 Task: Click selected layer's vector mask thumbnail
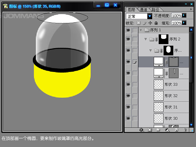[174, 62]
